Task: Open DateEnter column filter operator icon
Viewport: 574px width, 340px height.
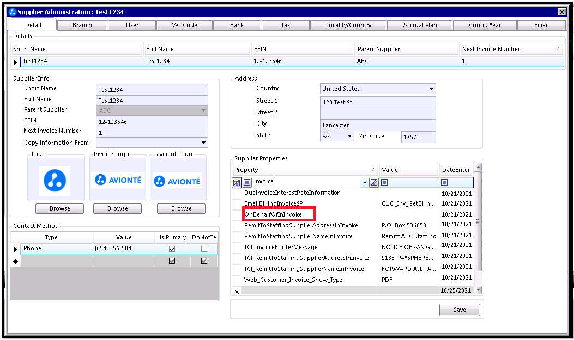Action: [x=444, y=182]
